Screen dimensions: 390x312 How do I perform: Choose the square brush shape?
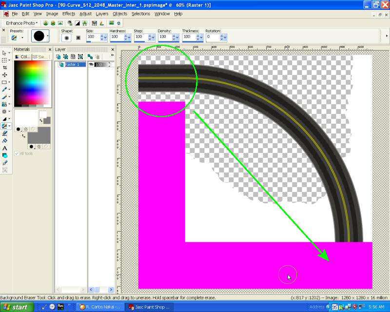pyautogui.click(x=78, y=37)
